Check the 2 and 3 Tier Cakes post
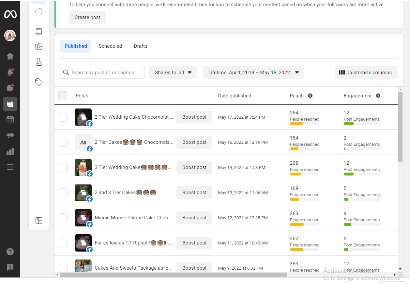The image size is (410, 284). click(x=63, y=192)
